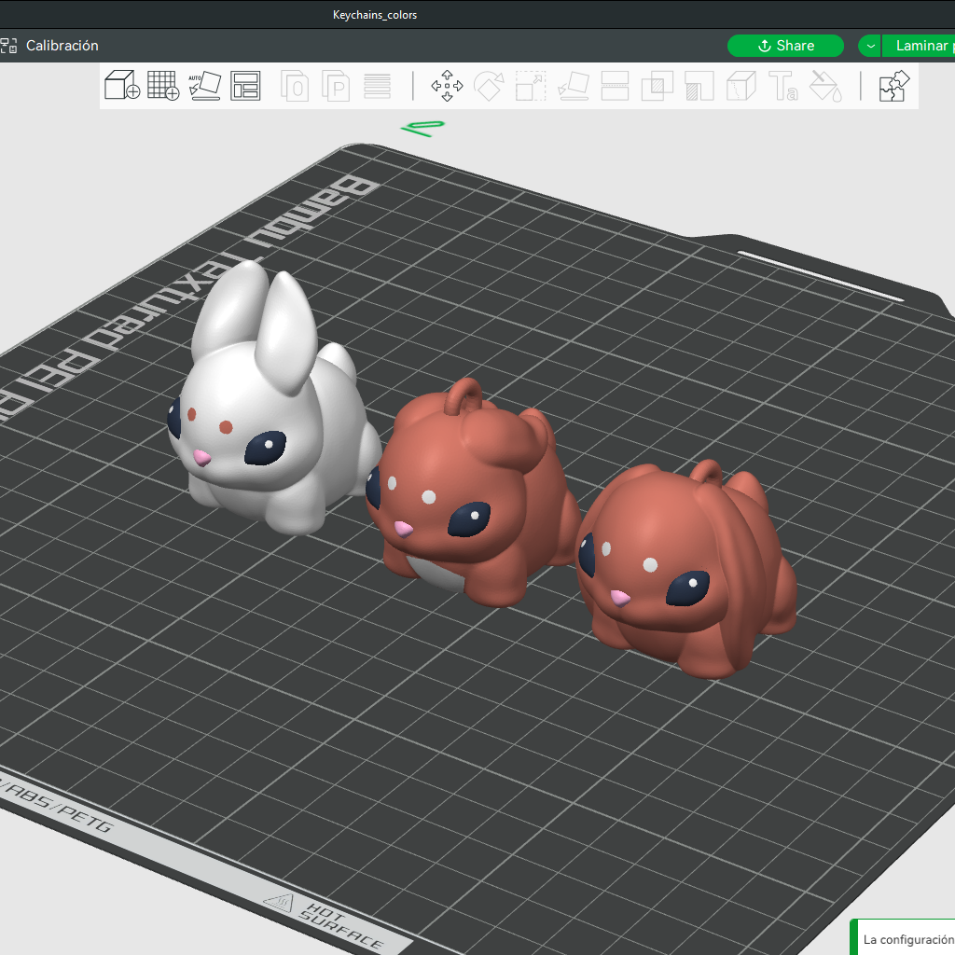Open the Mesh boolean tool
Screen dimensions: 955x955
pos(657,86)
